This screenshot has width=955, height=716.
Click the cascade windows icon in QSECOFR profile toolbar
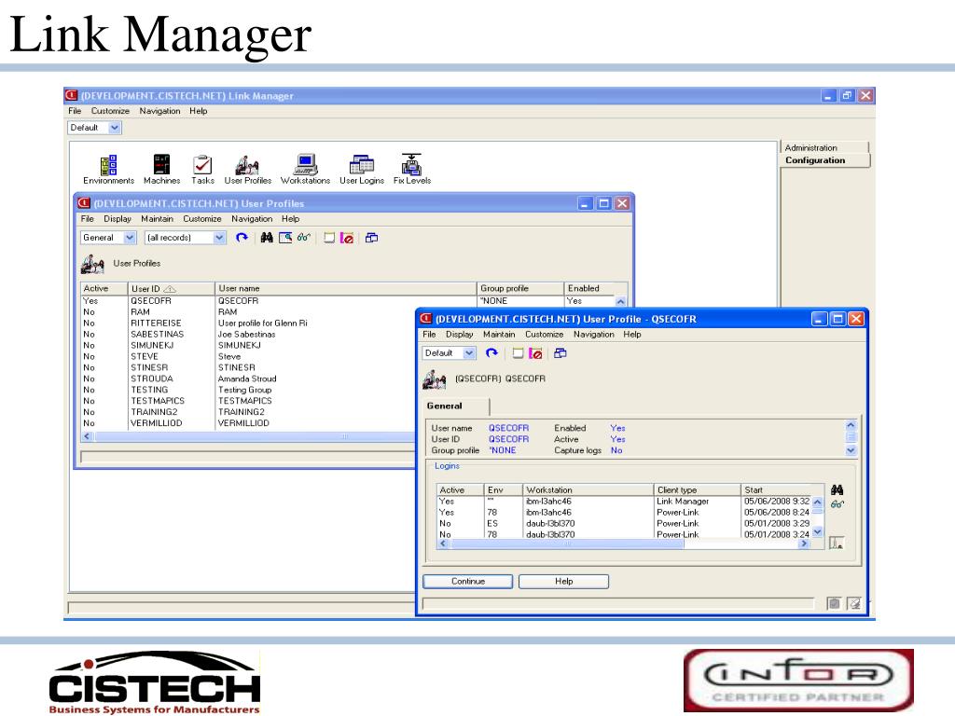pos(561,353)
